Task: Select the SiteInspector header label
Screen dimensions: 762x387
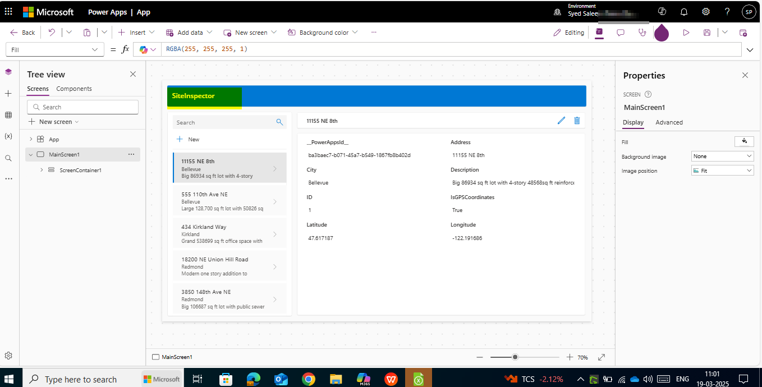Action: tap(194, 96)
